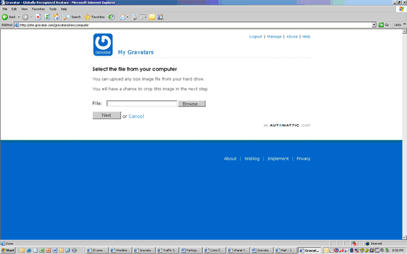Click the page vertical scrollbar up arrow
Image resolution: width=407 pixels, height=254 pixels.
404,32
